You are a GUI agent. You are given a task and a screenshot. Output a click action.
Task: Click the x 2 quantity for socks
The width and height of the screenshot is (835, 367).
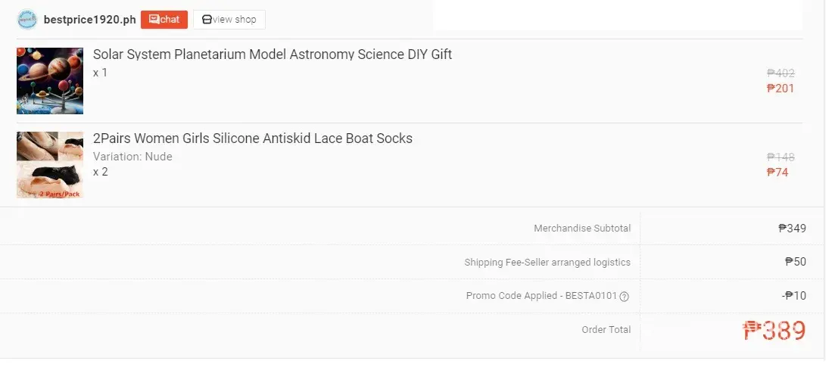[101, 172]
